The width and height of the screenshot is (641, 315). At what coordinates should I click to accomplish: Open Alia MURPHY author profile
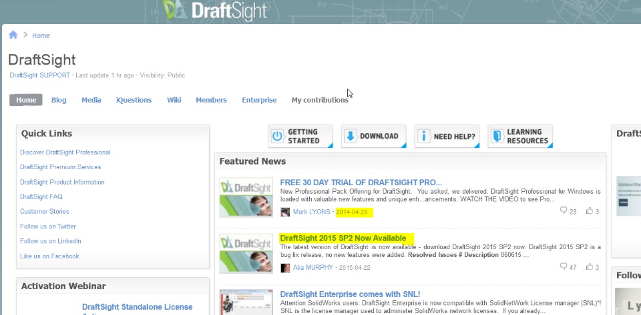[312, 268]
